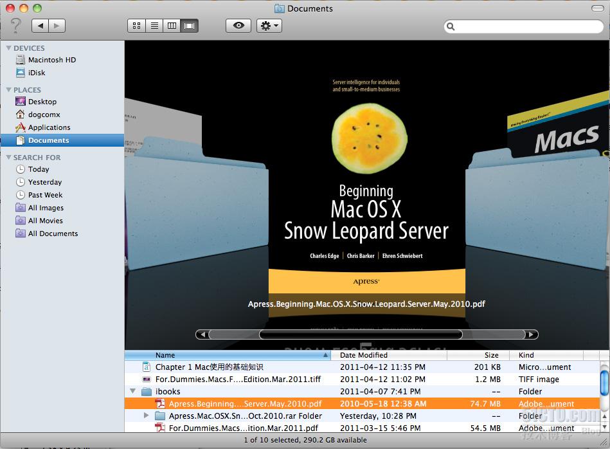This screenshot has height=449, width=610.
Task: Click the toolbar hide pill button
Action: click(598, 8)
